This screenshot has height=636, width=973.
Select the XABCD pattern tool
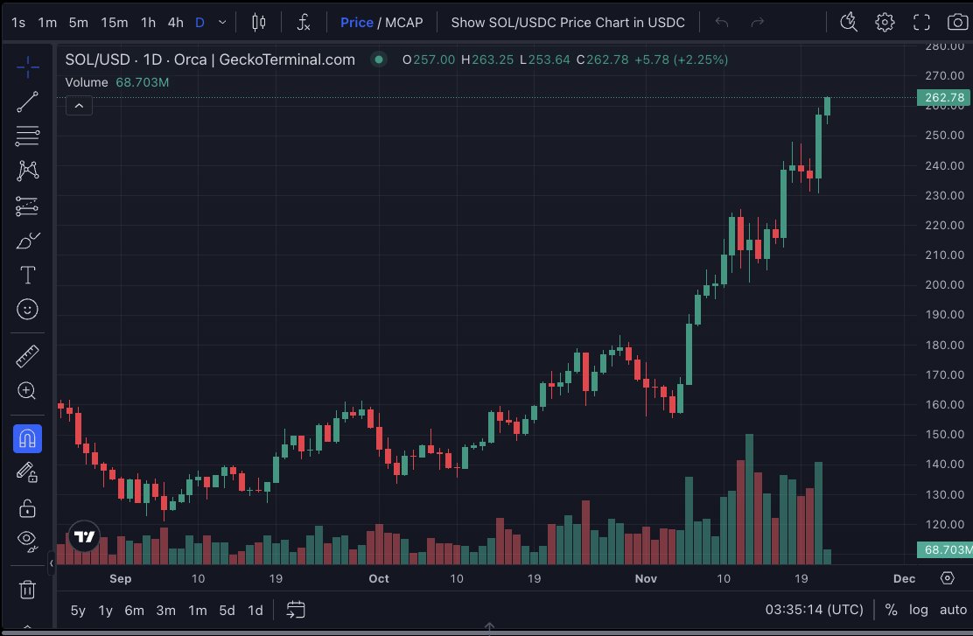click(27, 171)
